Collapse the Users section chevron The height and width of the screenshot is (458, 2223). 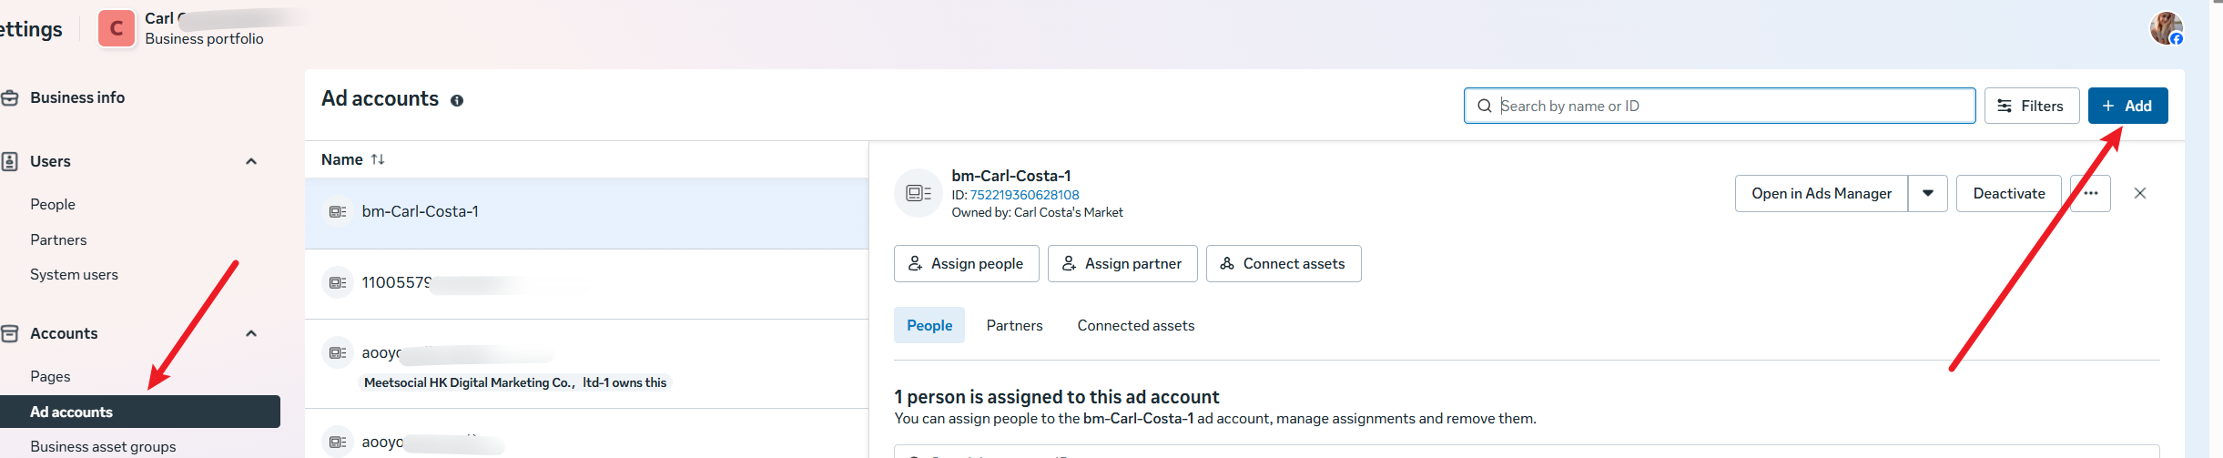tap(251, 161)
